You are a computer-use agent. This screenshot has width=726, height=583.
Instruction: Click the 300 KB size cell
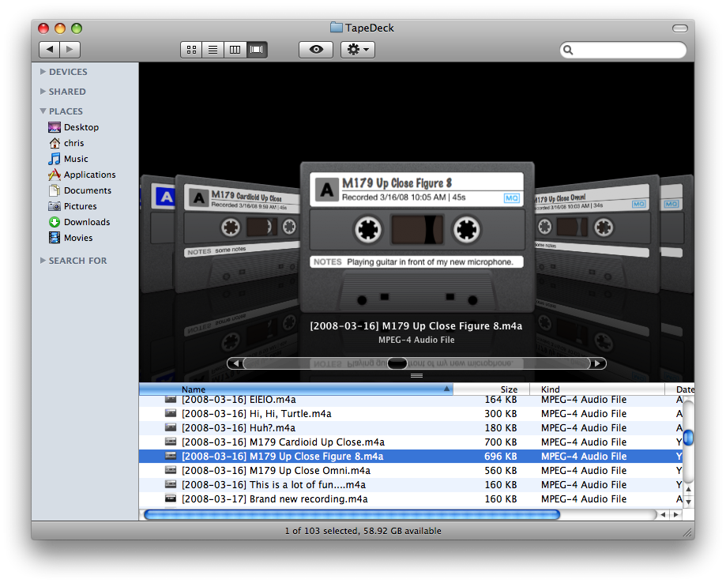pos(501,413)
